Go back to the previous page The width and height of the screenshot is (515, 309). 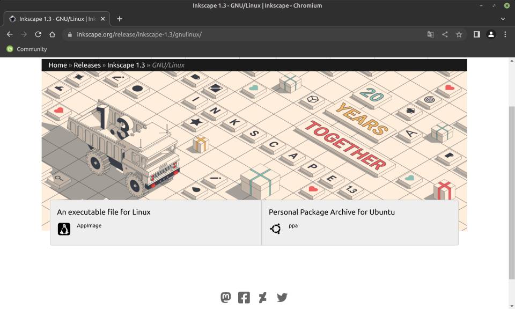(10, 34)
